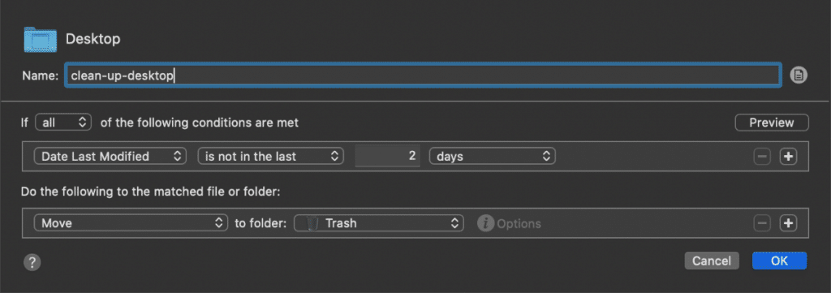Add a new condition with plus button
831x293 pixels.
click(789, 157)
